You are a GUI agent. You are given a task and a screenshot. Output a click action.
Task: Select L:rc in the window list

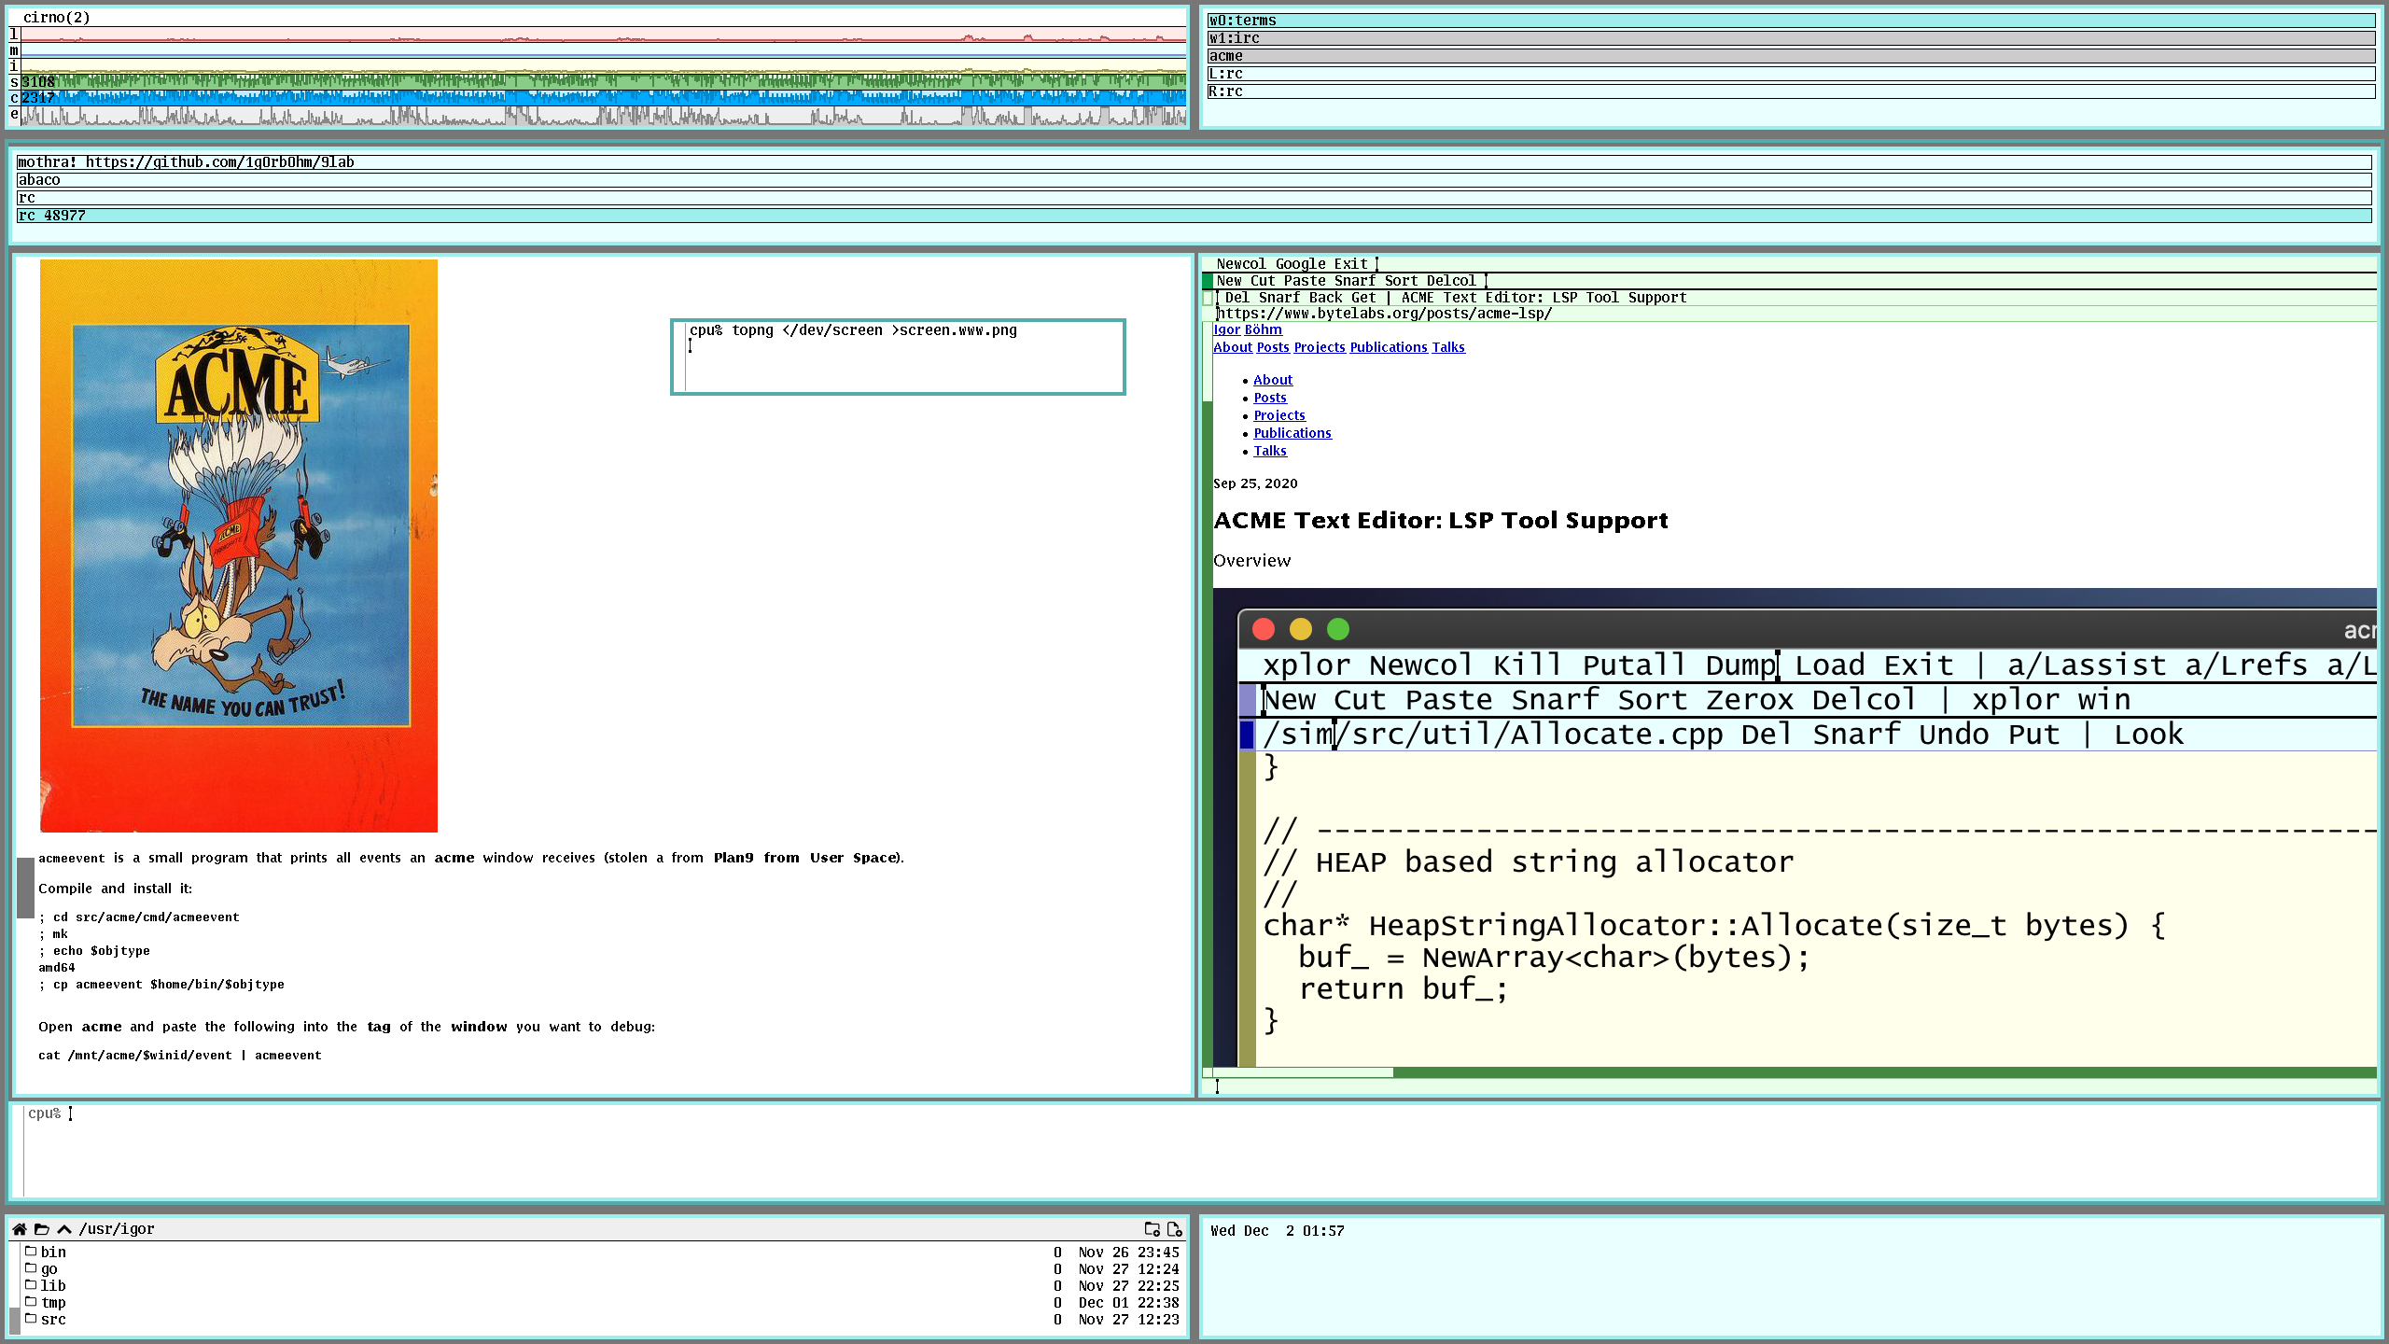click(x=1791, y=74)
